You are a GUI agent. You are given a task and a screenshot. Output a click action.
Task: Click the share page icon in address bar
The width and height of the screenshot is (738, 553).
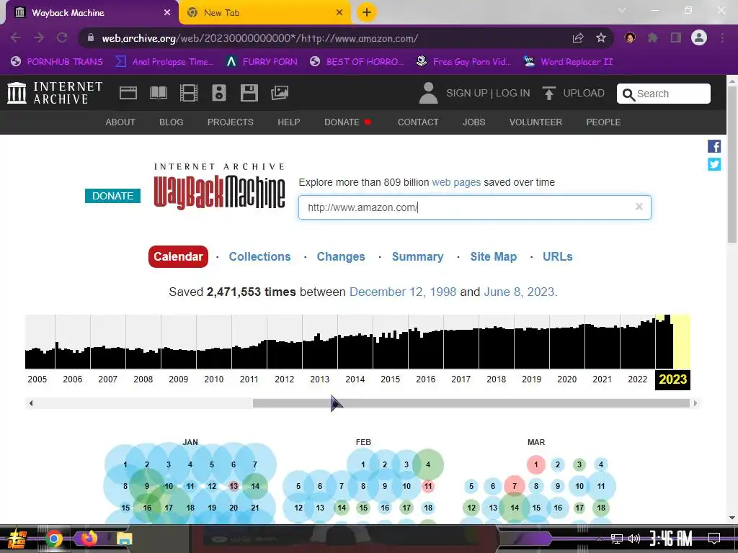[x=578, y=37]
